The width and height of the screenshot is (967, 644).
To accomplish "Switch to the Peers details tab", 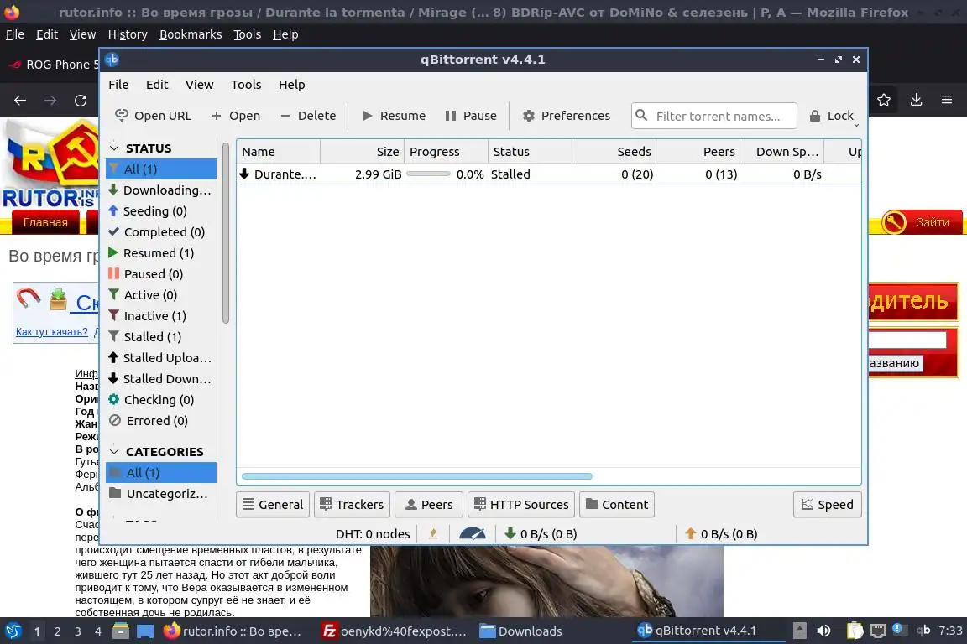I will [x=429, y=505].
